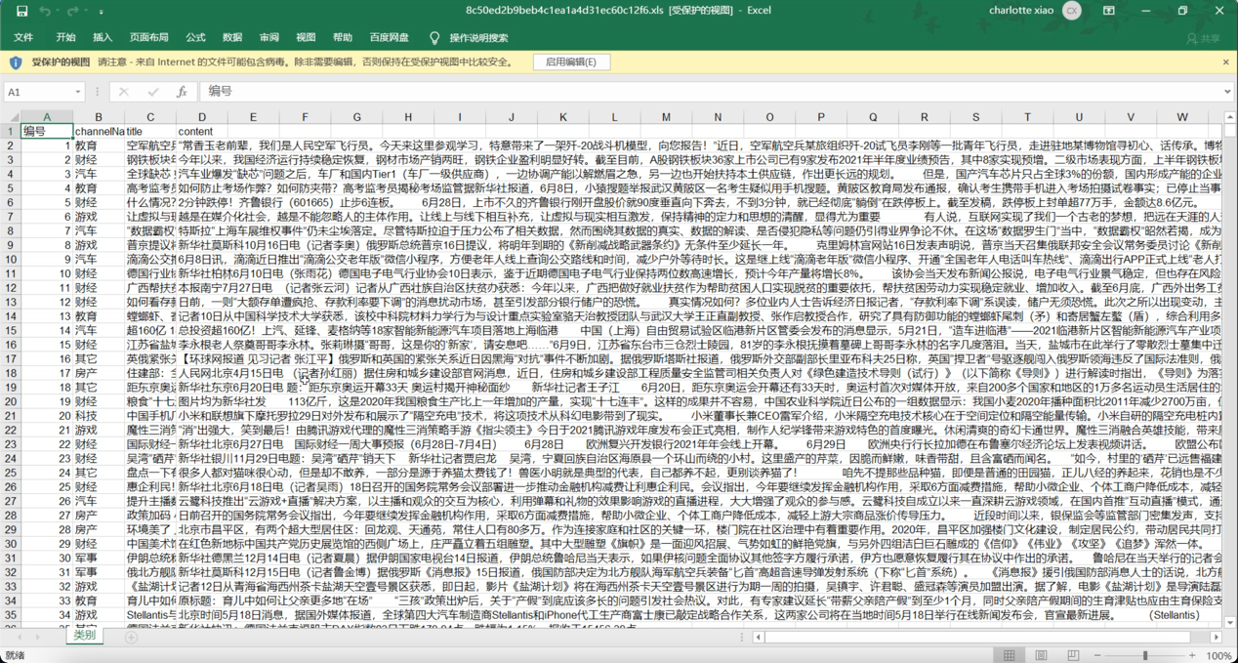Select row 10 header
This screenshot has height=663, width=1238.
pos(10,259)
